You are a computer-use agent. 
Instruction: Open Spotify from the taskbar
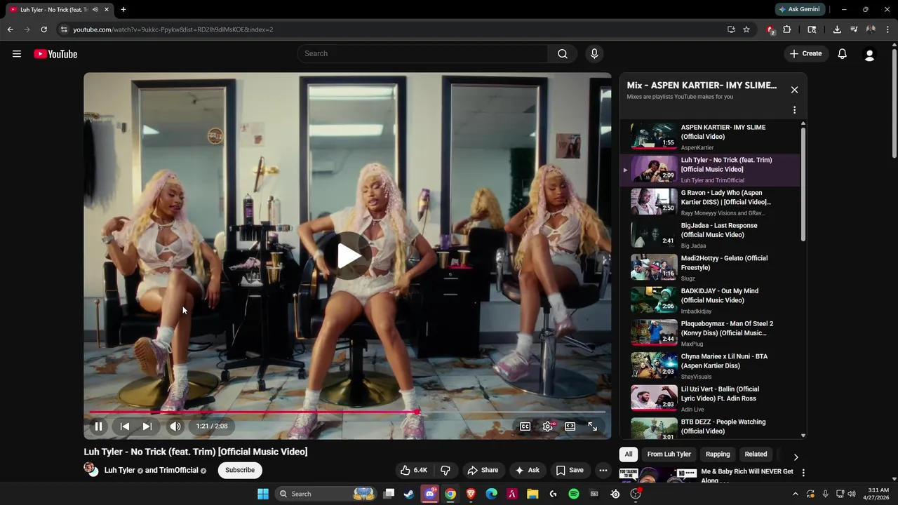[574, 494]
